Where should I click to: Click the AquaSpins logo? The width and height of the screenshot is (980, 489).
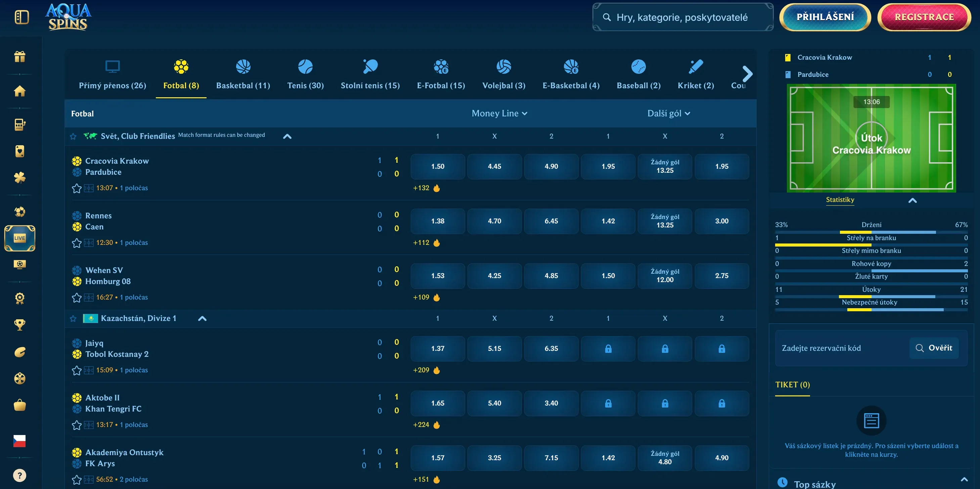pos(69,17)
